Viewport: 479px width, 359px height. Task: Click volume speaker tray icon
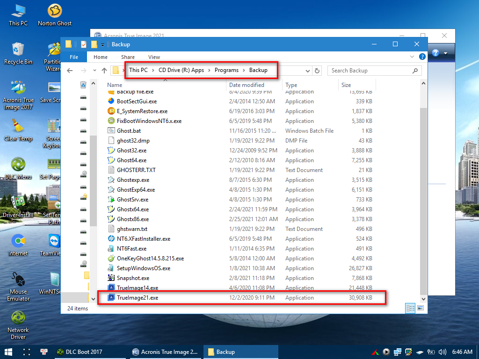[x=443, y=352]
